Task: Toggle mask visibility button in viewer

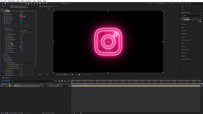Action: 62,75
